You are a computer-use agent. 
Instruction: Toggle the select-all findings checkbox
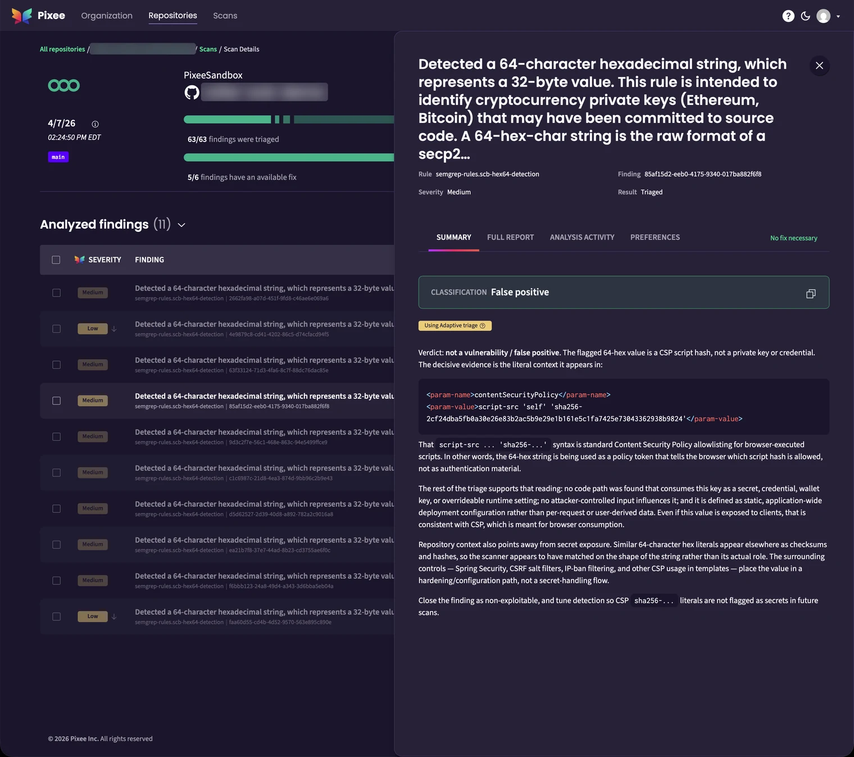click(56, 260)
